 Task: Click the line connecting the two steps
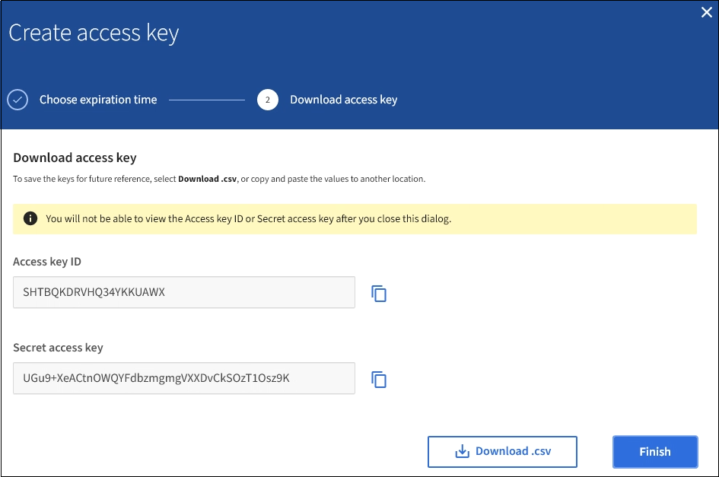tap(207, 100)
